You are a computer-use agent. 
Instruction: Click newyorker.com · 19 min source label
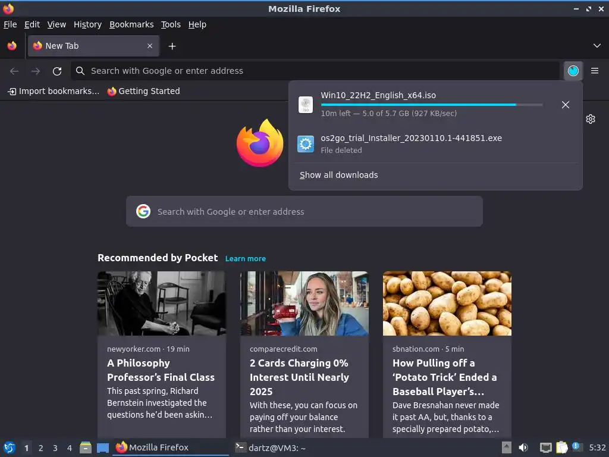click(x=148, y=349)
